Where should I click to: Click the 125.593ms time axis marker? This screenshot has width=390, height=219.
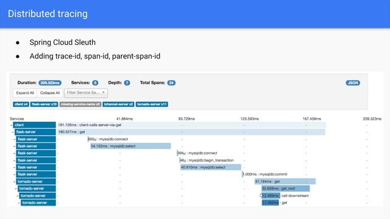pyautogui.click(x=249, y=119)
